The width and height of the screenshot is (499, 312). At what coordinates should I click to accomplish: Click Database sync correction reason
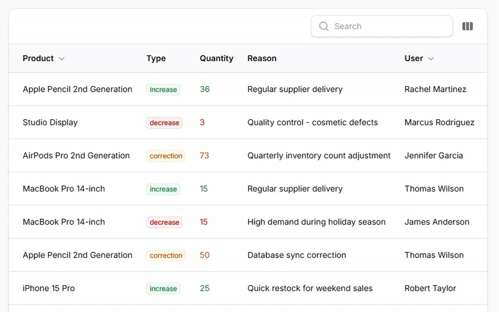pos(297,255)
